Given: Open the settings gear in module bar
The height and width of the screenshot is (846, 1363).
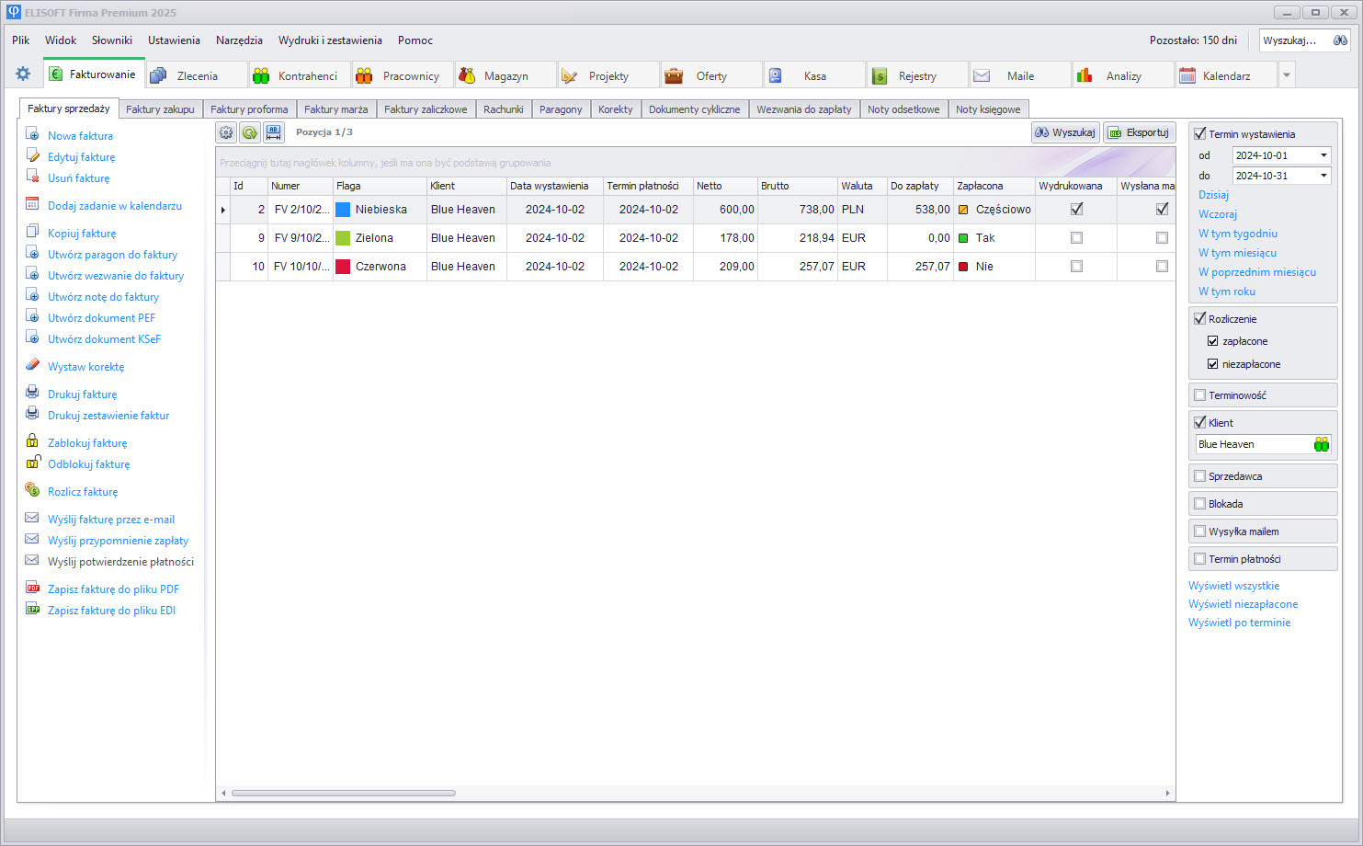Looking at the screenshot, I should 23,74.
